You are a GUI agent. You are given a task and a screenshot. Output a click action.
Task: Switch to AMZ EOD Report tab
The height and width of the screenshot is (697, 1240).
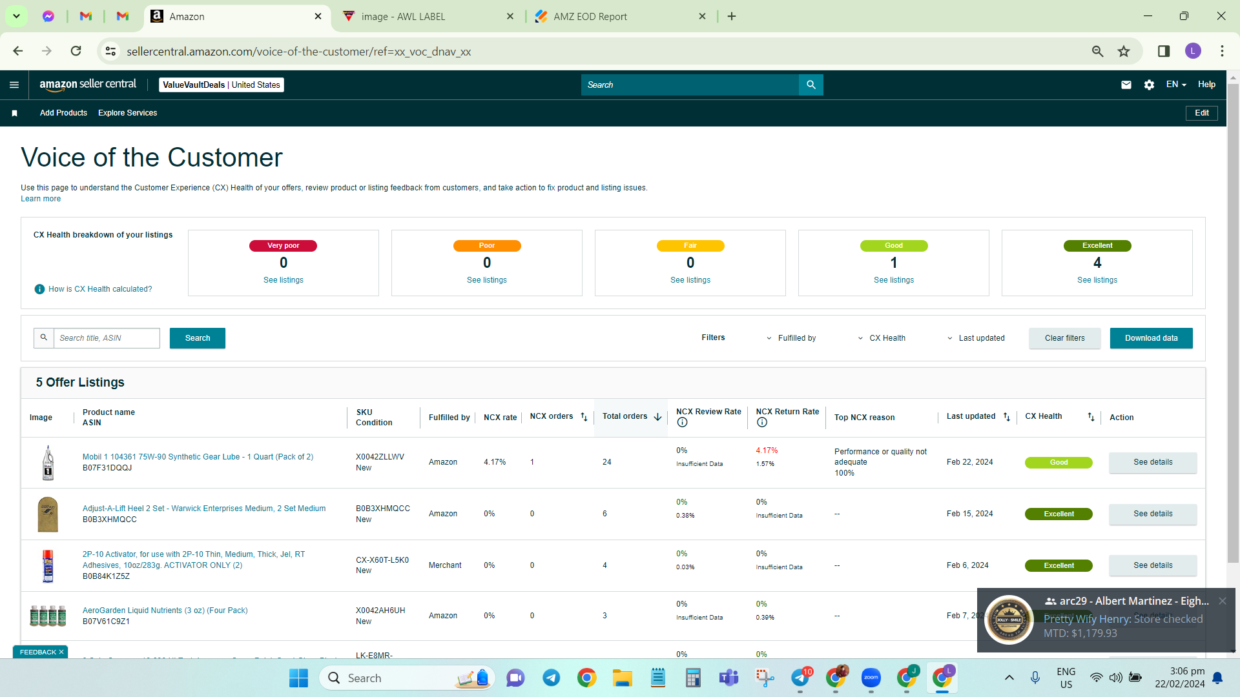[x=619, y=16]
